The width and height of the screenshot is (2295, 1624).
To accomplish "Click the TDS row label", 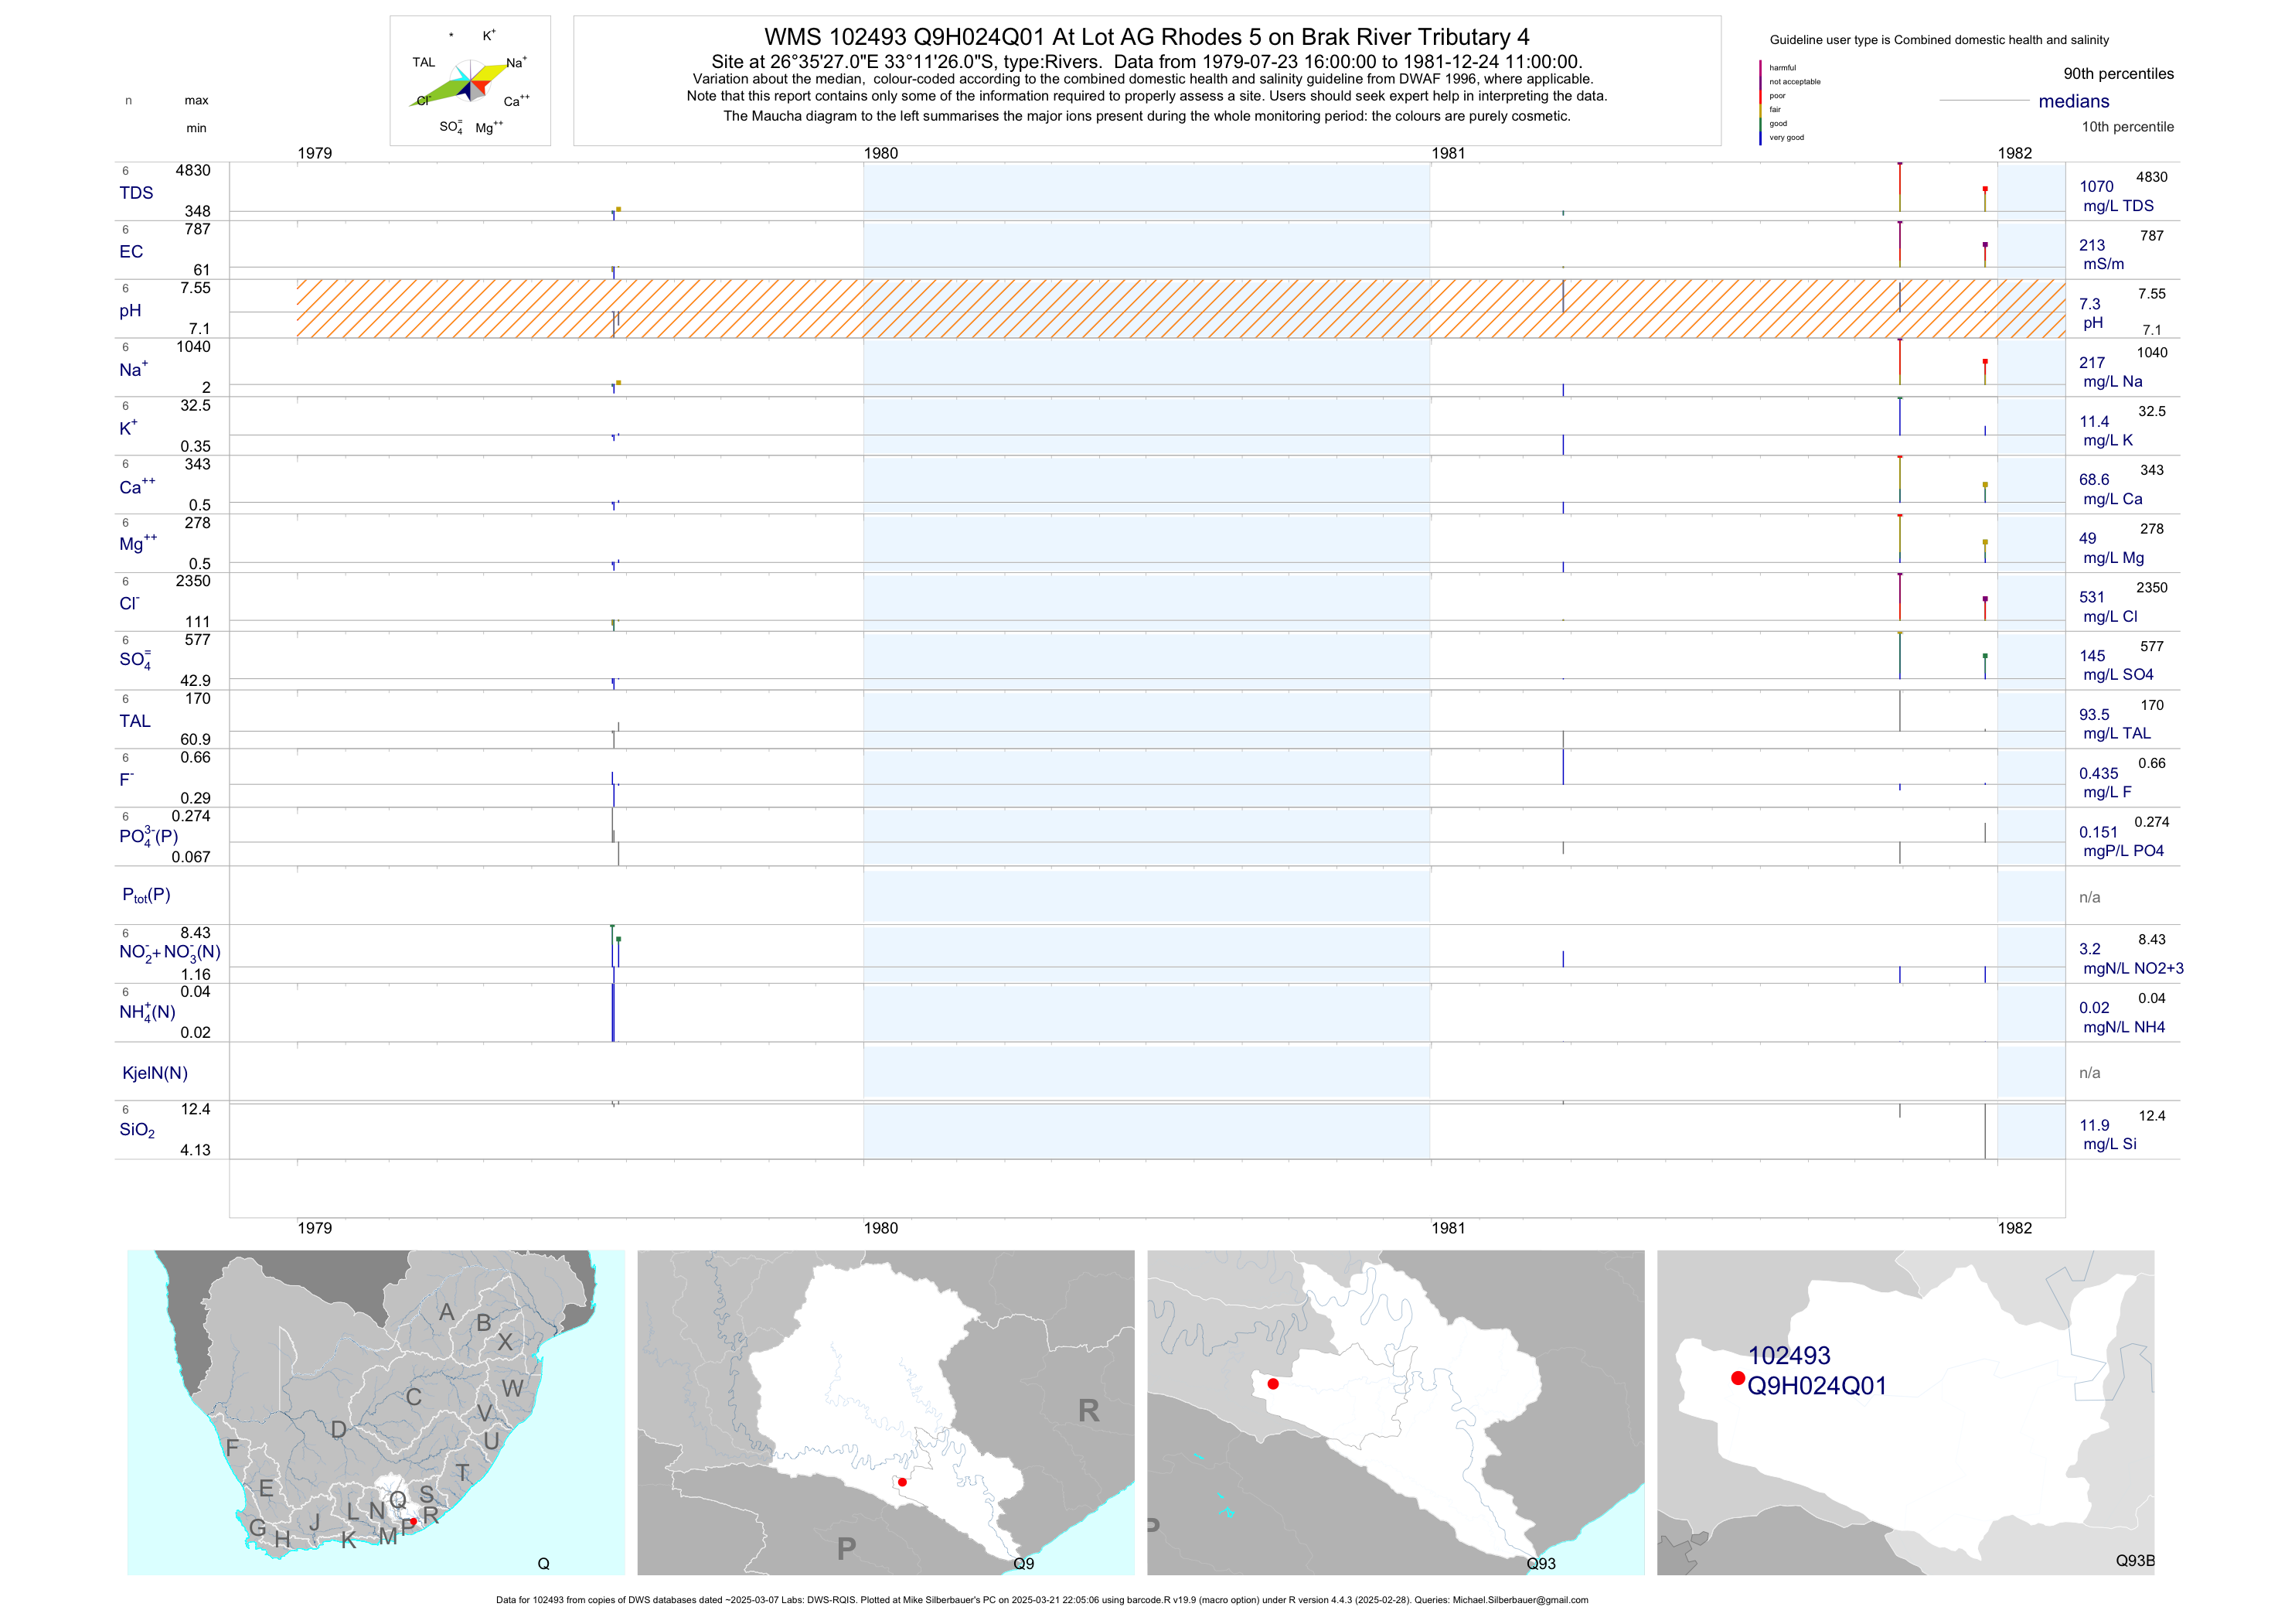I will pos(136,193).
